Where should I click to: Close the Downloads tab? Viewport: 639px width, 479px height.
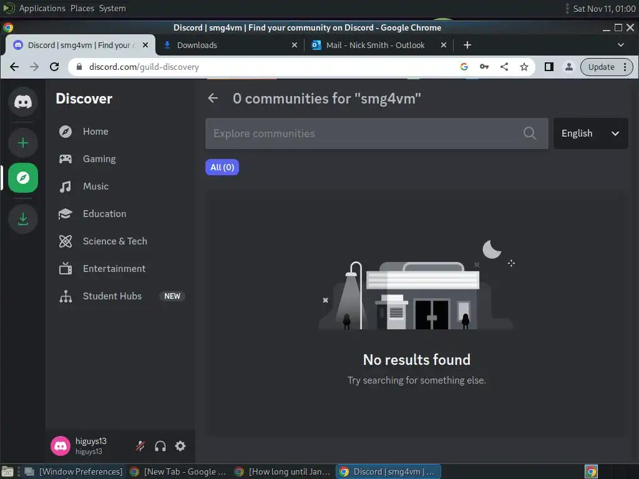(x=295, y=45)
